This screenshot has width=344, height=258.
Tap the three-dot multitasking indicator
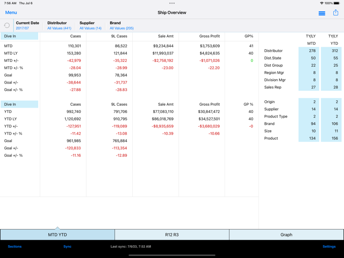point(172,3)
